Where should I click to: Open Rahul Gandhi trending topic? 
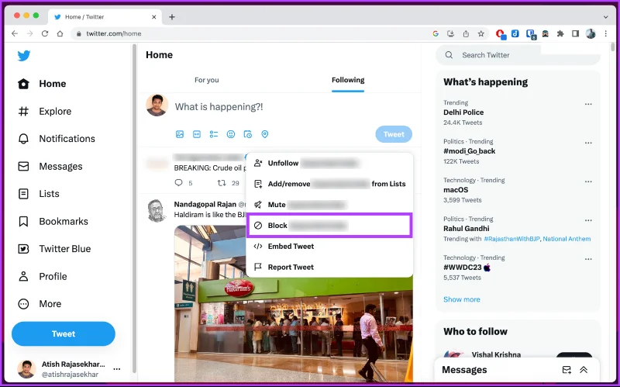tap(467, 229)
